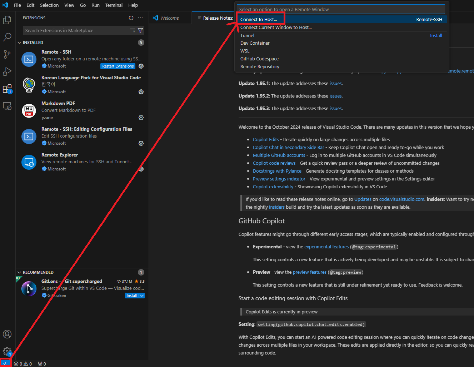The image size is (474, 367).
Task: Show errors and warnings in status bar
Action: (x=23, y=364)
